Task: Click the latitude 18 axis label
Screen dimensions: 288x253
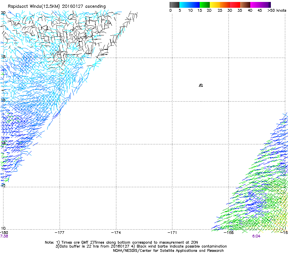Action: tap(3, 56)
